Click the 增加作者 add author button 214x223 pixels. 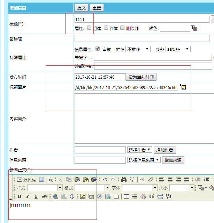[165, 150]
